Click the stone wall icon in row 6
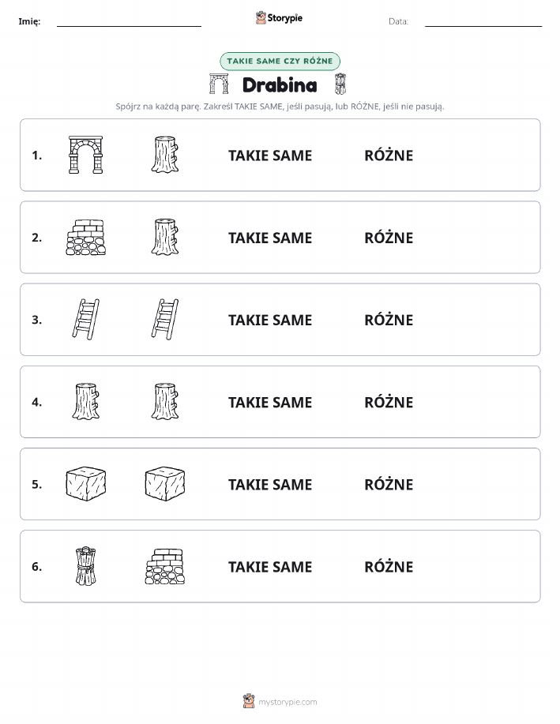This screenshot has width=560, height=724. coord(165,566)
